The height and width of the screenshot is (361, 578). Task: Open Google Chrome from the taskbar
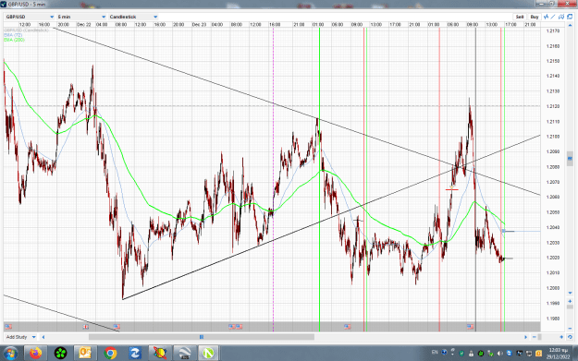pyautogui.click(x=110, y=354)
